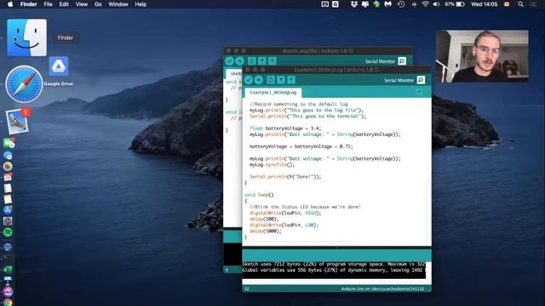Click Save sketch in Example1_WritingLog toolbar

tap(291, 80)
